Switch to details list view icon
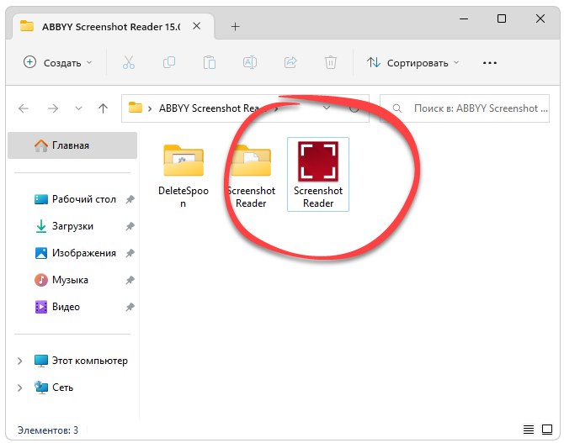 tap(529, 430)
